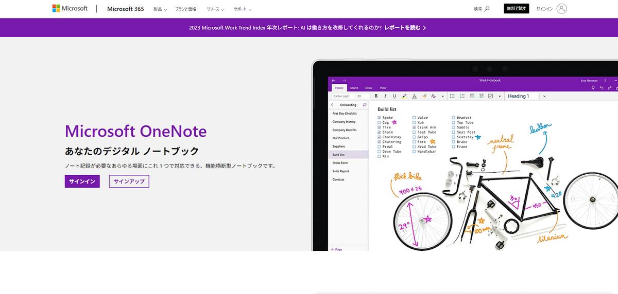Click the back chevron beside Onboarding

[332, 105]
